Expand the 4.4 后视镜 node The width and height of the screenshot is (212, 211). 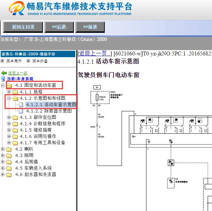click(2, 162)
